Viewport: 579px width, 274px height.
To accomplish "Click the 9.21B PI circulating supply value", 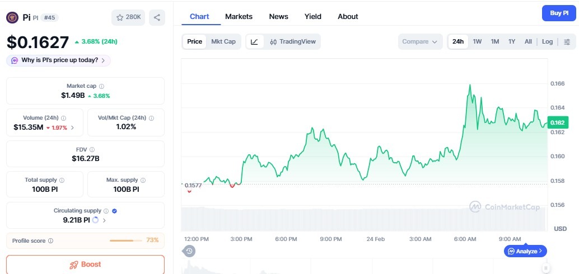I will click(77, 220).
